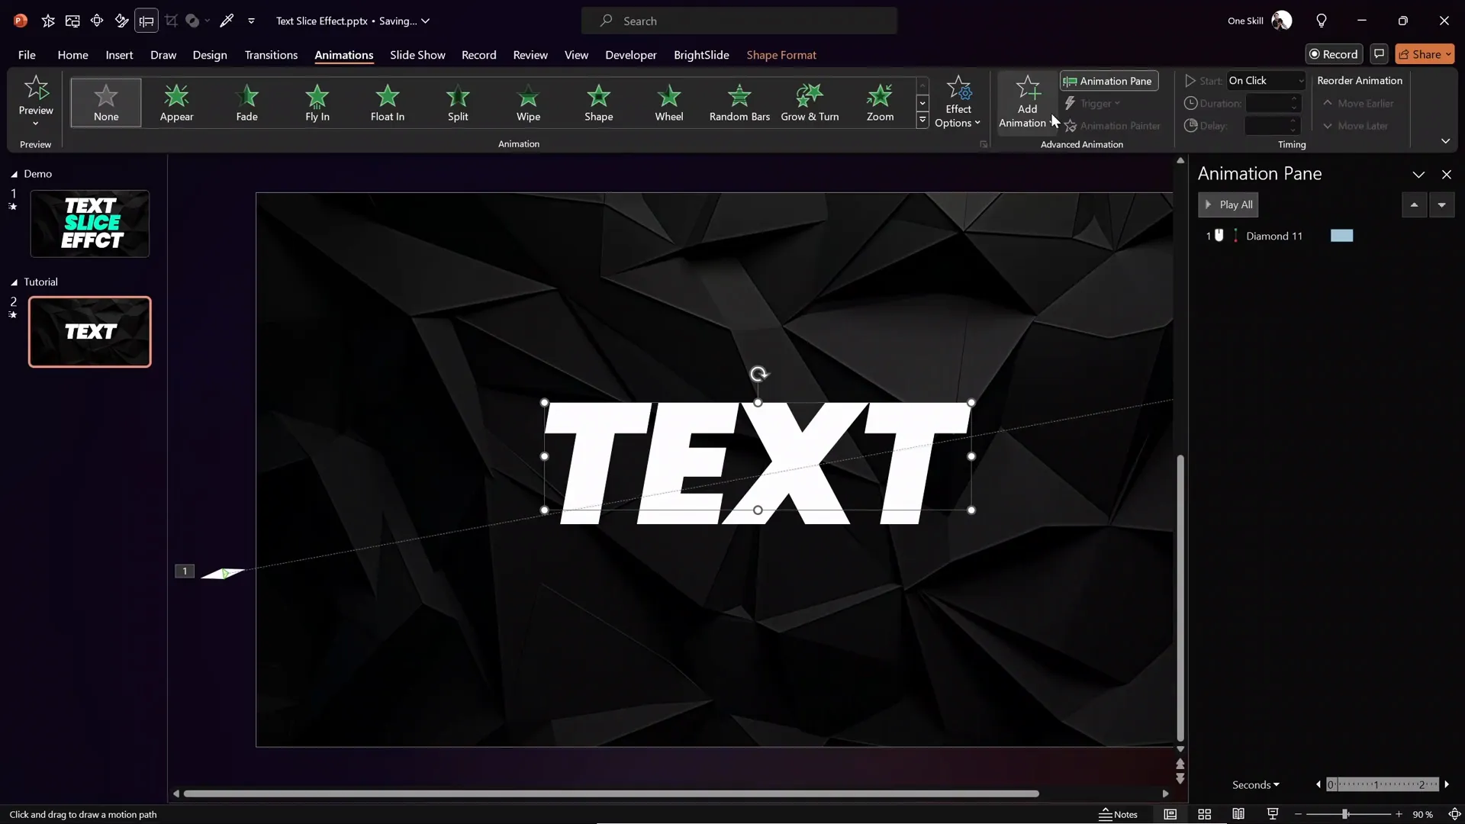Select slide 1 thumbnail Text Slice Effect
This screenshot has width=1465, height=824.
(x=90, y=224)
